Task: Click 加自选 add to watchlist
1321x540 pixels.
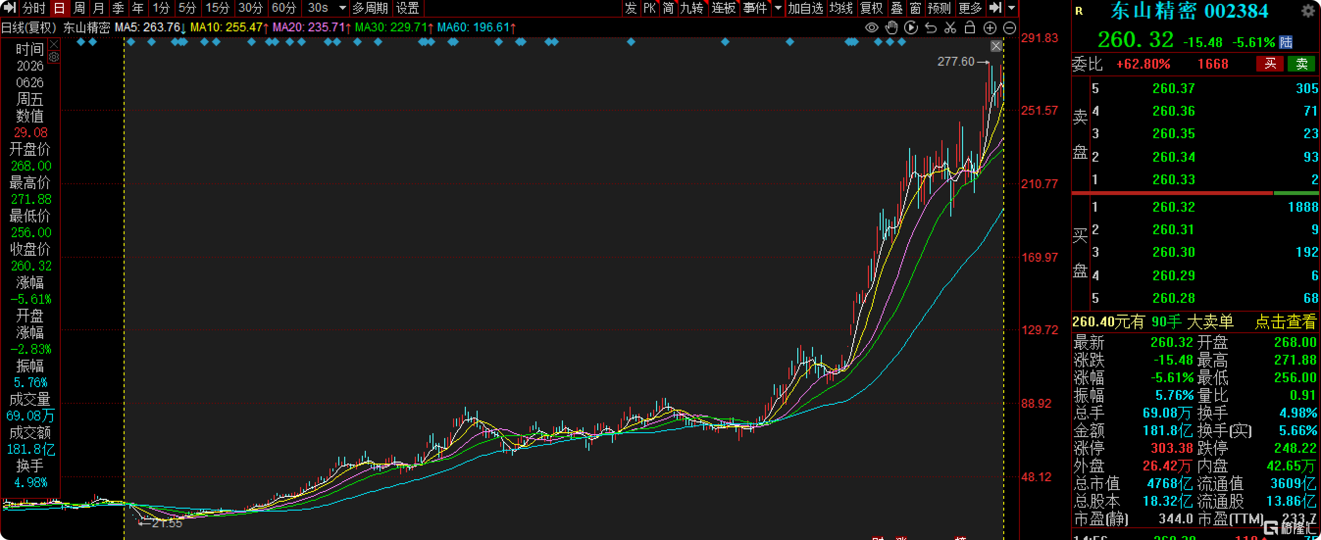Action: 805,8
